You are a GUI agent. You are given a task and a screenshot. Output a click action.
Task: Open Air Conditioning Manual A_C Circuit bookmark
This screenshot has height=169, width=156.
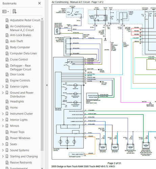(x=22, y=28)
